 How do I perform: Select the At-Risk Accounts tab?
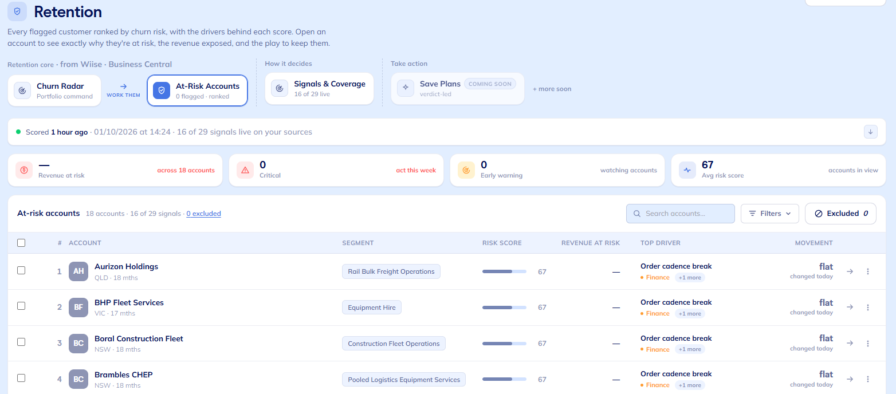coord(197,90)
